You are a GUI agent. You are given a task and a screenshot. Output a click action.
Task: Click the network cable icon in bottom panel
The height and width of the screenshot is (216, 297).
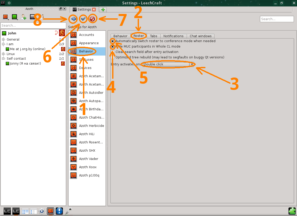tap(68, 211)
